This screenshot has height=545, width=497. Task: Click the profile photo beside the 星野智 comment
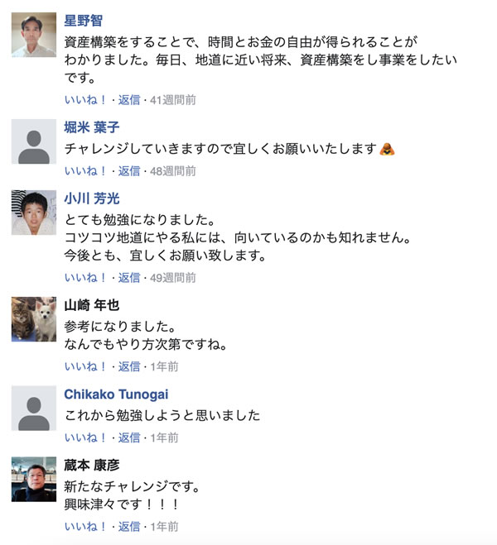point(34,35)
